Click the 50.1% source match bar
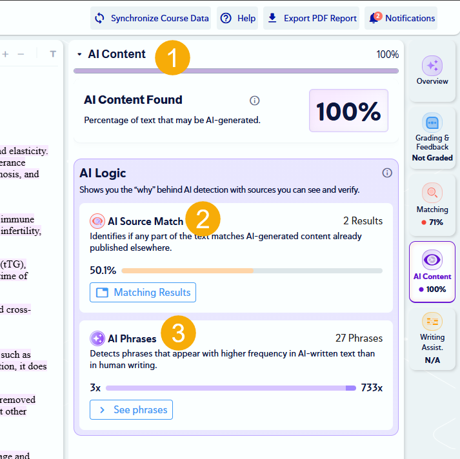460x459 pixels. click(252, 271)
